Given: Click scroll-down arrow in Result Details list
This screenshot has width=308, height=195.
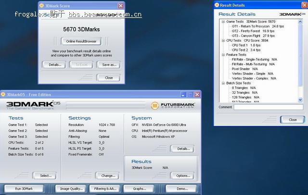Looking at the screenshot, I should (300, 100).
